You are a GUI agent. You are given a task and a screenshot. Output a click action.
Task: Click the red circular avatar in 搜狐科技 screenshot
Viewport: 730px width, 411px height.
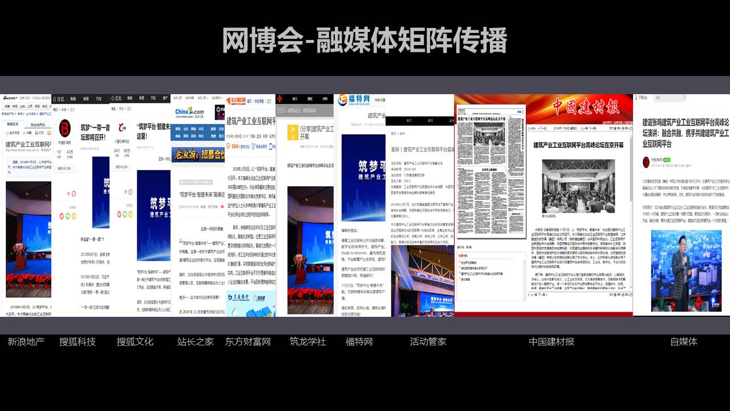pyautogui.click(x=66, y=127)
